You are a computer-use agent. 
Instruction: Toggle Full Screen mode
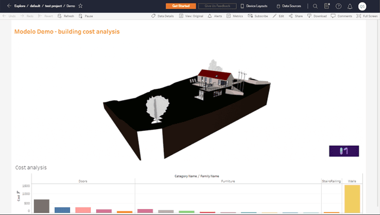click(367, 16)
